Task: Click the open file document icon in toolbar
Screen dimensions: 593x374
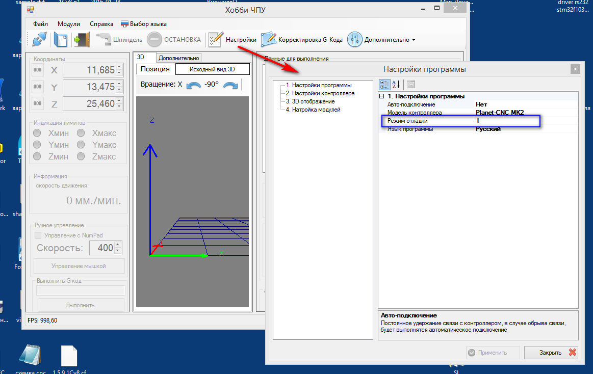Action: 61,40
